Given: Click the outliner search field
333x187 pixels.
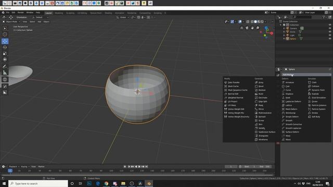Looking at the screenshot, I should coord(302,17).
